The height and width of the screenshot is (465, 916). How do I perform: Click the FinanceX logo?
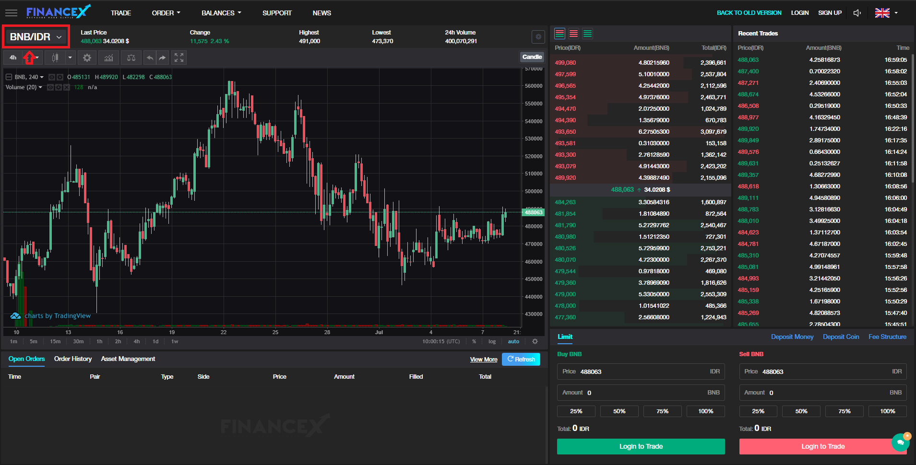(x=58, y=12)
